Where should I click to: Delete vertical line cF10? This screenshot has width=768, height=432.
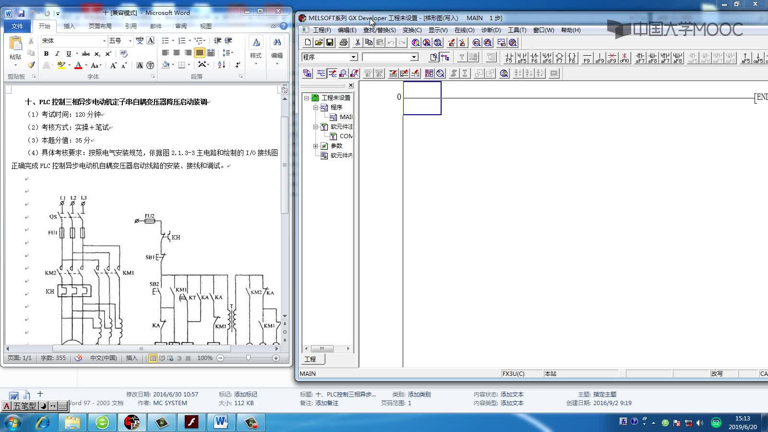624,58
